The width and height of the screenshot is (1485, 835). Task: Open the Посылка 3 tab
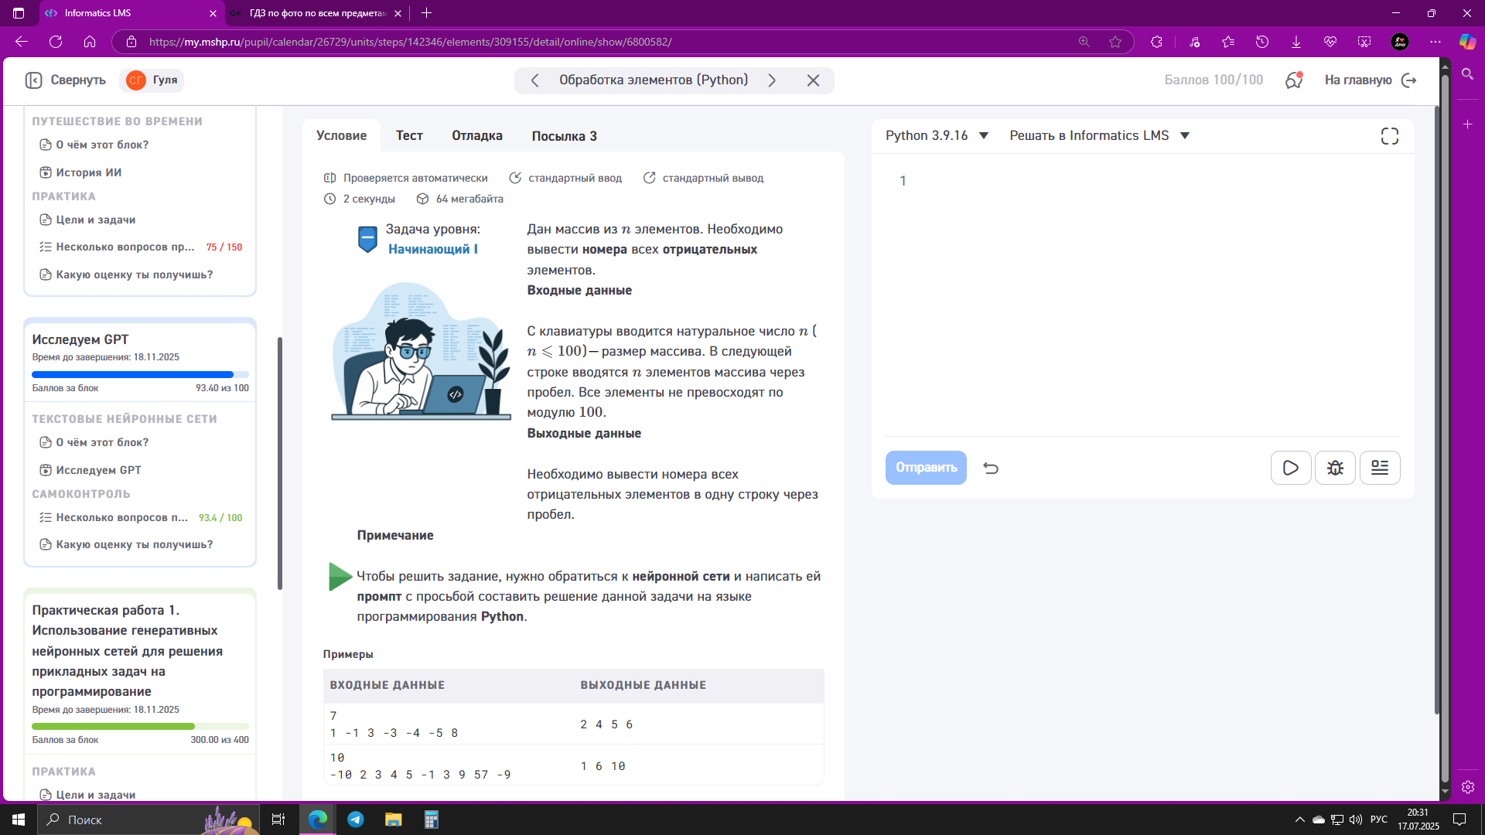pyautogui.click(x=564, y=136)
